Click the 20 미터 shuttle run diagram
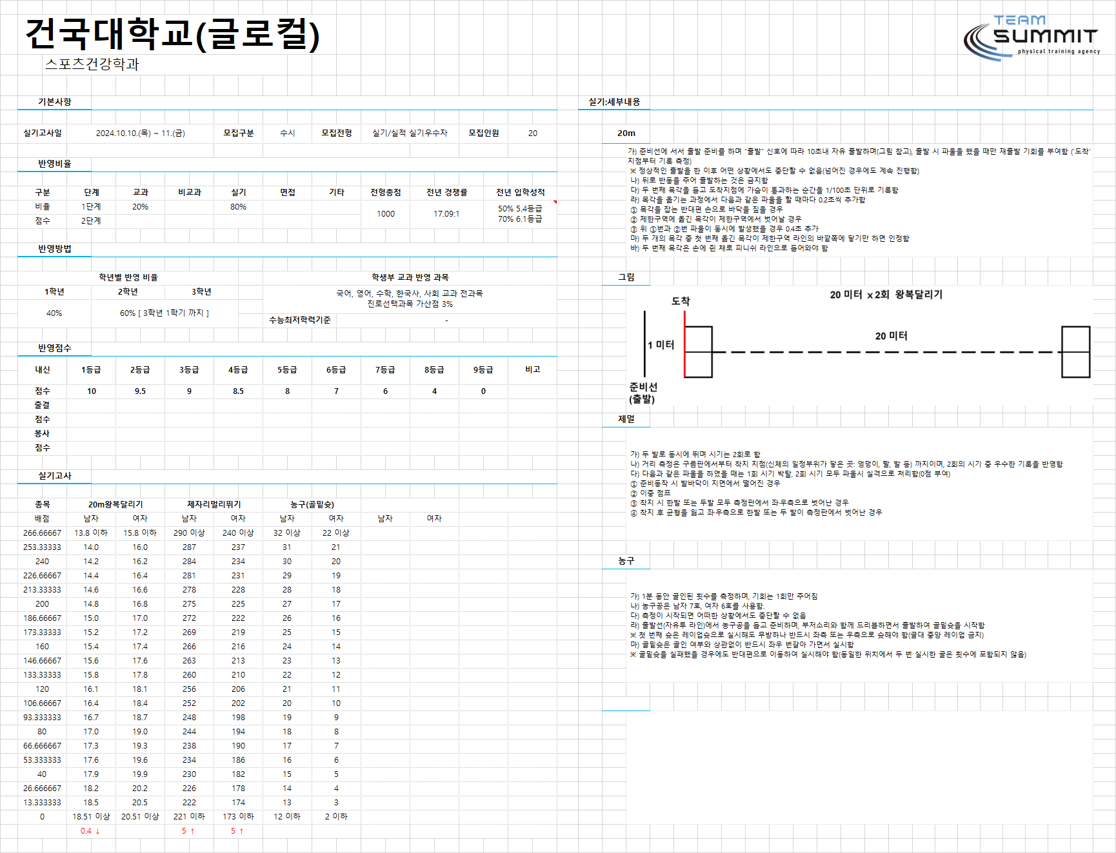The width and height of the screenshot is (1116, 853). [859, 347]
